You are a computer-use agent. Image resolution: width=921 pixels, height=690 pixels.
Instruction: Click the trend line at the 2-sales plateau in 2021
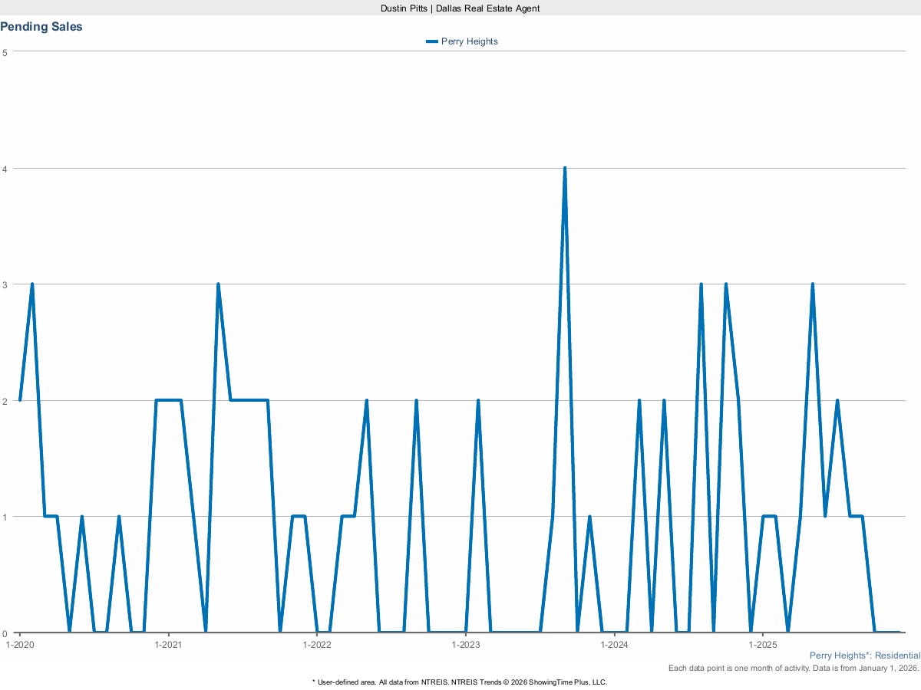[x=169, y=400]
